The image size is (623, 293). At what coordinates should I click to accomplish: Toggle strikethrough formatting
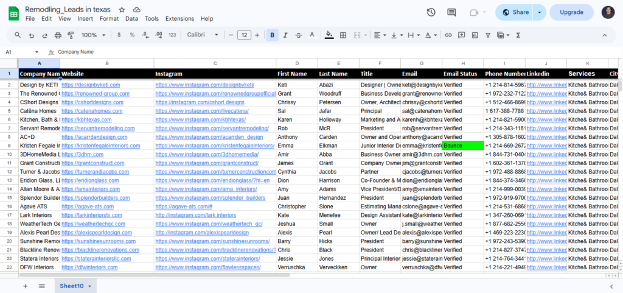pyautogui.click(x=298, y=35)
